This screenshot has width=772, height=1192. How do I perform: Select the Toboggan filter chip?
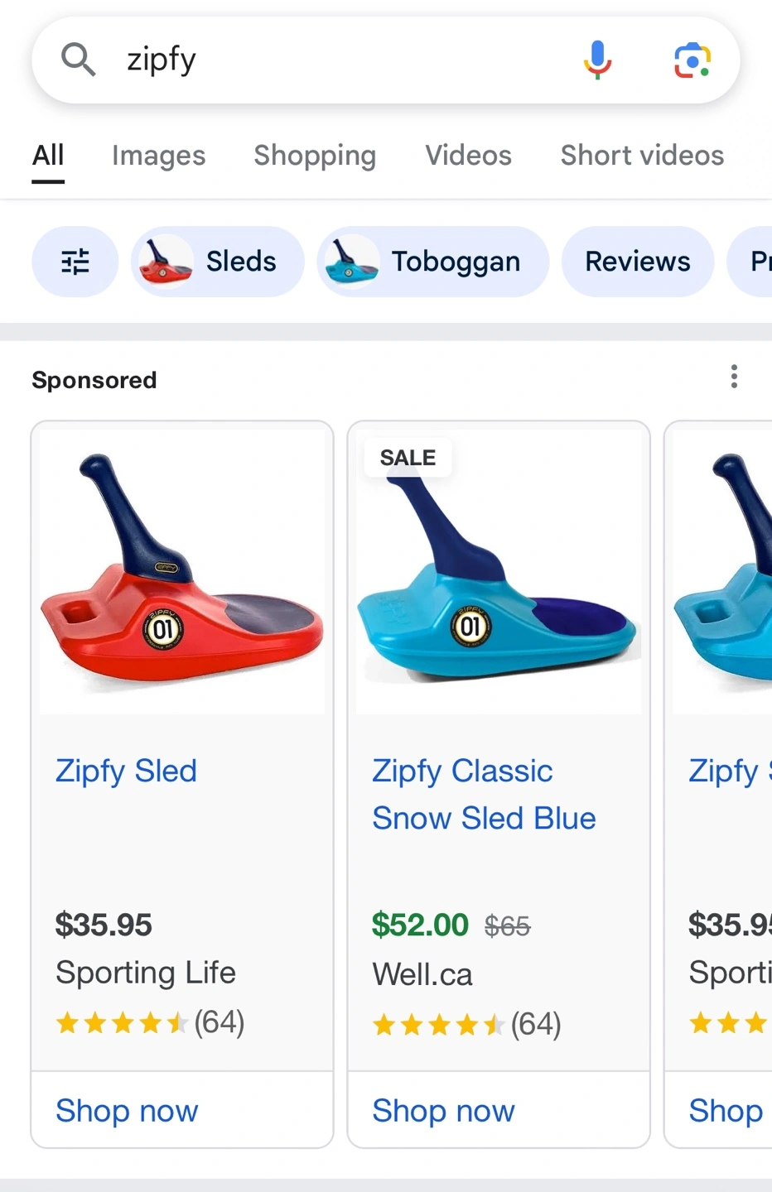click(x=432, y=262)
